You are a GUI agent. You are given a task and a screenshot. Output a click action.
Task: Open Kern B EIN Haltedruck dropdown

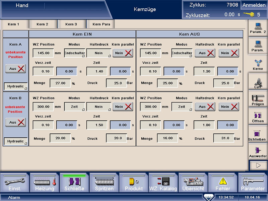99,107
